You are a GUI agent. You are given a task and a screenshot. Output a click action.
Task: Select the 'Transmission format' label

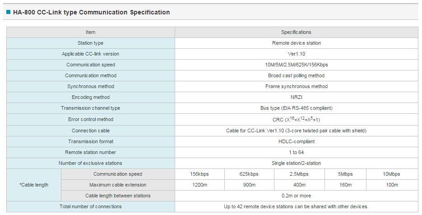(x=91, y=141)
